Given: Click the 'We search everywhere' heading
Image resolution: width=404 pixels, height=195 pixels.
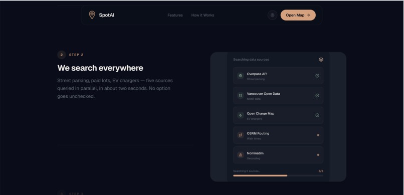Looking at the screenshot, I should pos(100,68).
